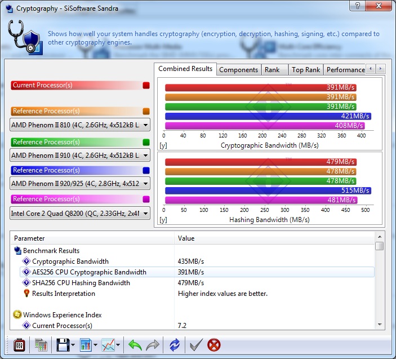
Task: Click the red cancel X icon
Action: tap(213, 345)
